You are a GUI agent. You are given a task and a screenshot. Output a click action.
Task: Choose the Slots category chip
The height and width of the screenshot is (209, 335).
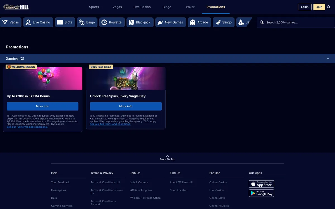click(x=65, y=22)
